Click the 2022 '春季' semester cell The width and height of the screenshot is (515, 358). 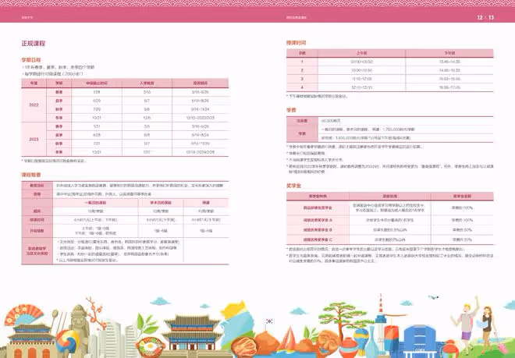(x=59, y=92)
